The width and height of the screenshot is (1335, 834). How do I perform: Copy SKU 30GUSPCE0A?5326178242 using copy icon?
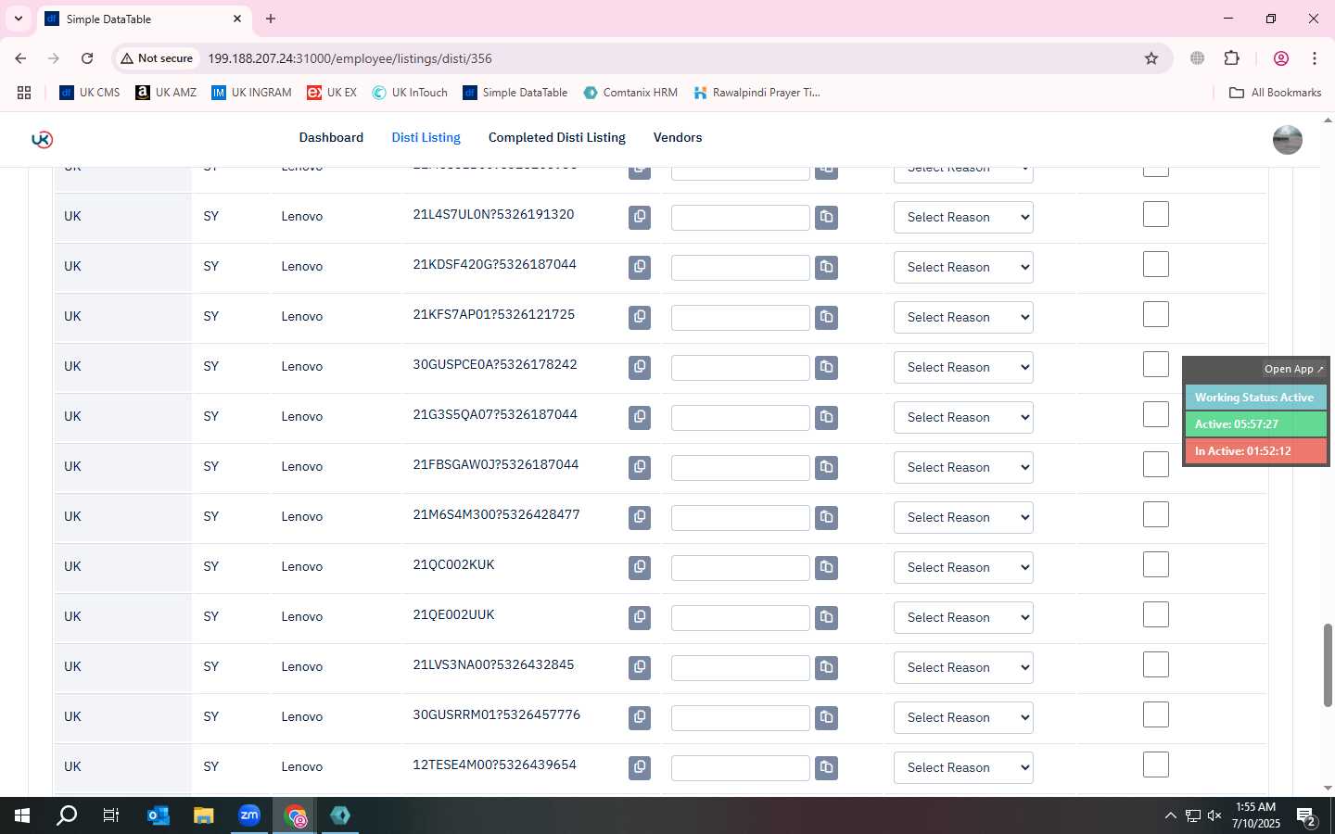[640, 367]
